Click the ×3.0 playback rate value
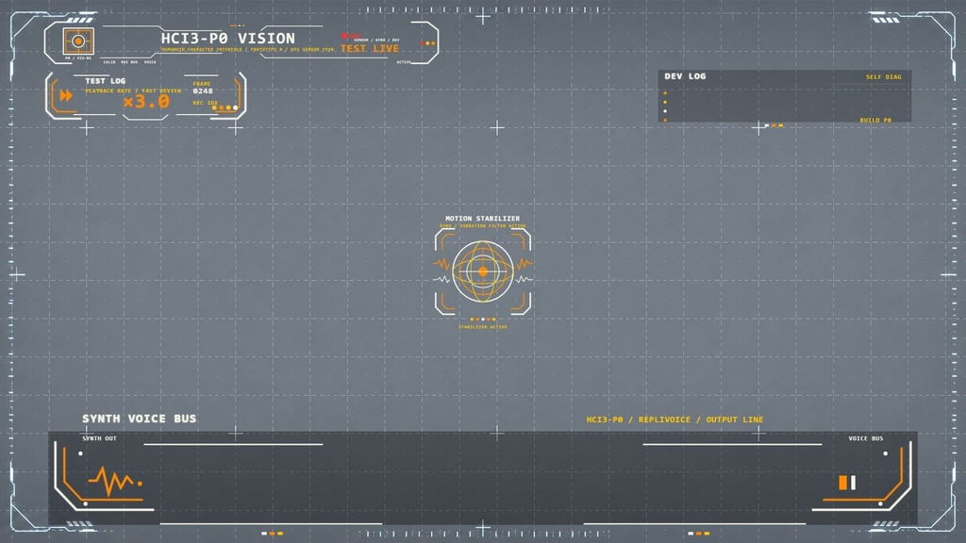Viewport: 966px width, 543px height. (x=146, y=102)
